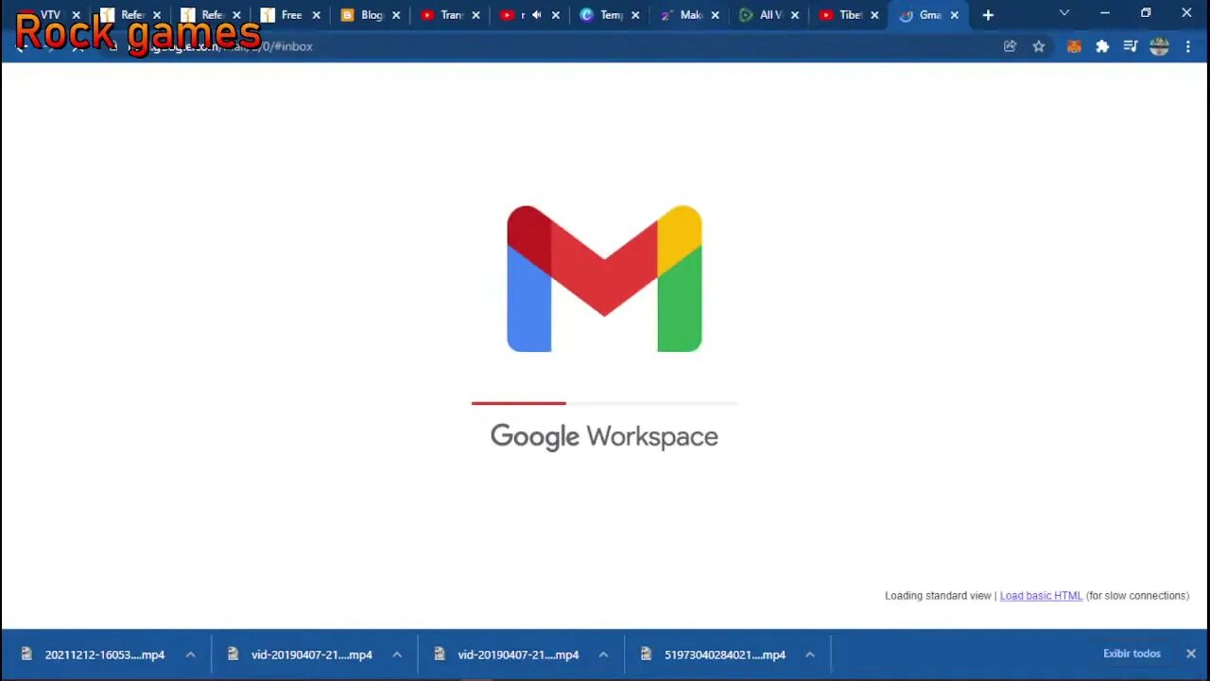Open the Extensions puzzle icon
This screenshot has width=1210, height=681.
(1102, 46)
